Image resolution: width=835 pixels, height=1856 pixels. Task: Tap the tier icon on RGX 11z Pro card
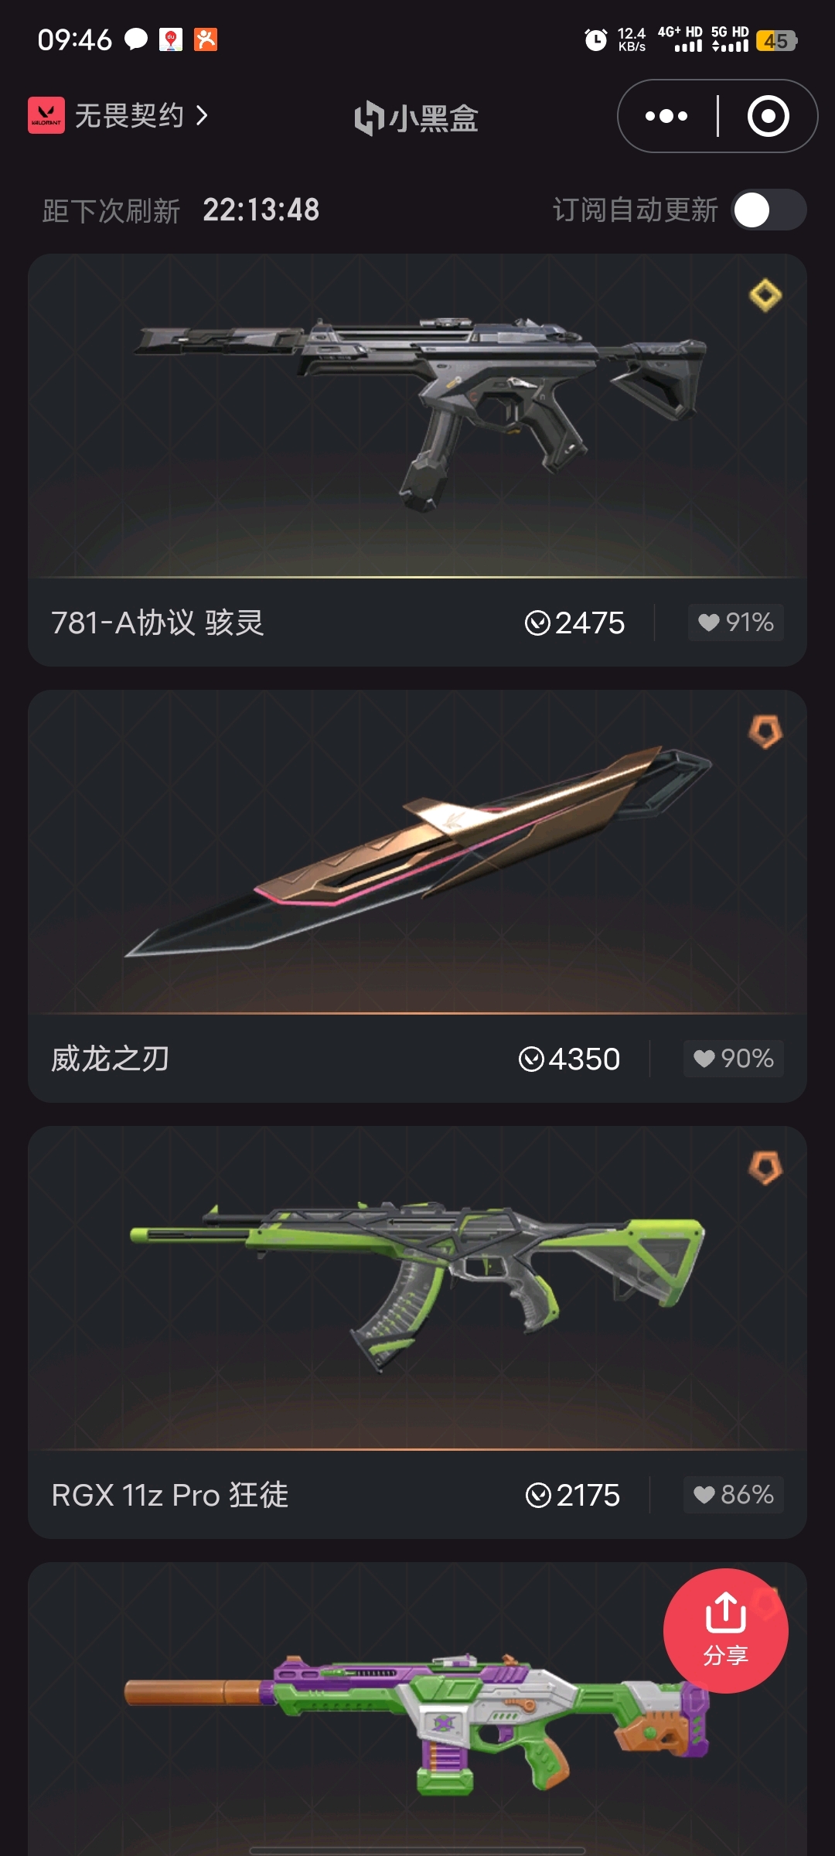(x=765, y=1167)
